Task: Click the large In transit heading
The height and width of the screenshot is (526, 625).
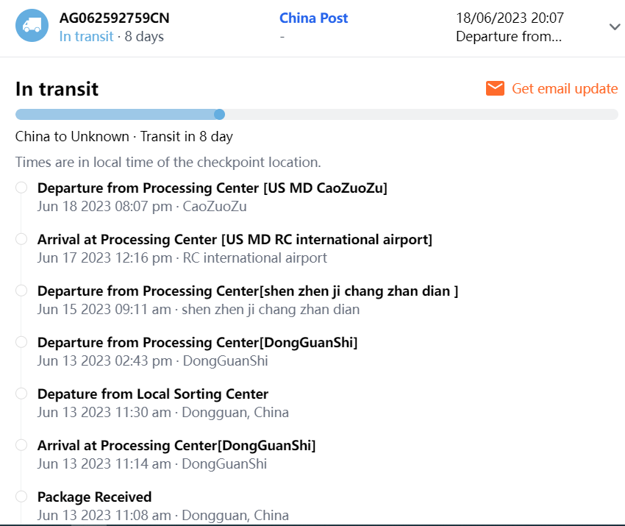Action: click(57, 89)
